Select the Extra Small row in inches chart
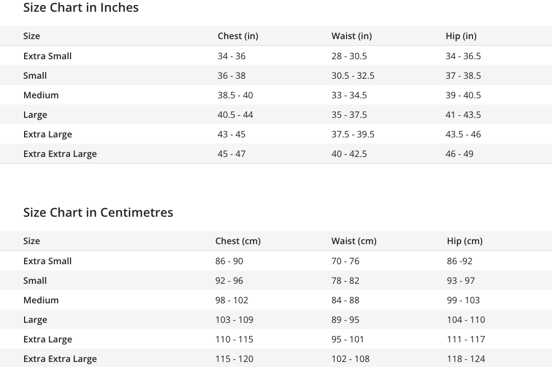Viewport: 552px width, 367px height. (276, 56)
